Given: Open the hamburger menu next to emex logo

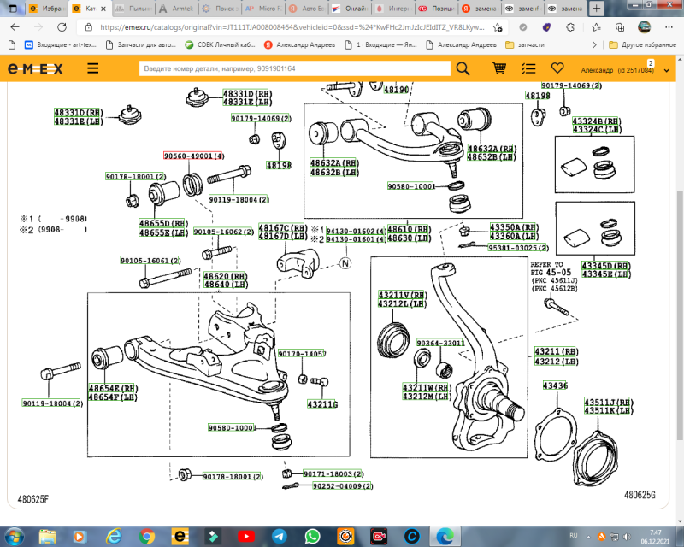Looking at the screenshot, I should click(91, 68).
